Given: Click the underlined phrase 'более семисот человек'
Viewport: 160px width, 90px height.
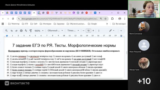Looking at the screenshot, I should [22, 70].
